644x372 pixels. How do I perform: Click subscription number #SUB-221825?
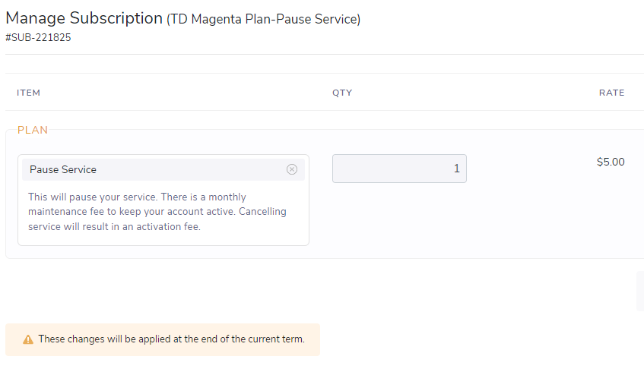[38, 37]
